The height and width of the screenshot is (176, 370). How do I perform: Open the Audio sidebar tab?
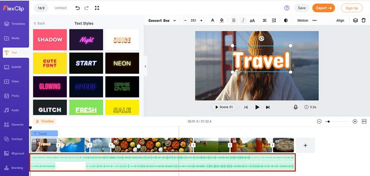15,110
